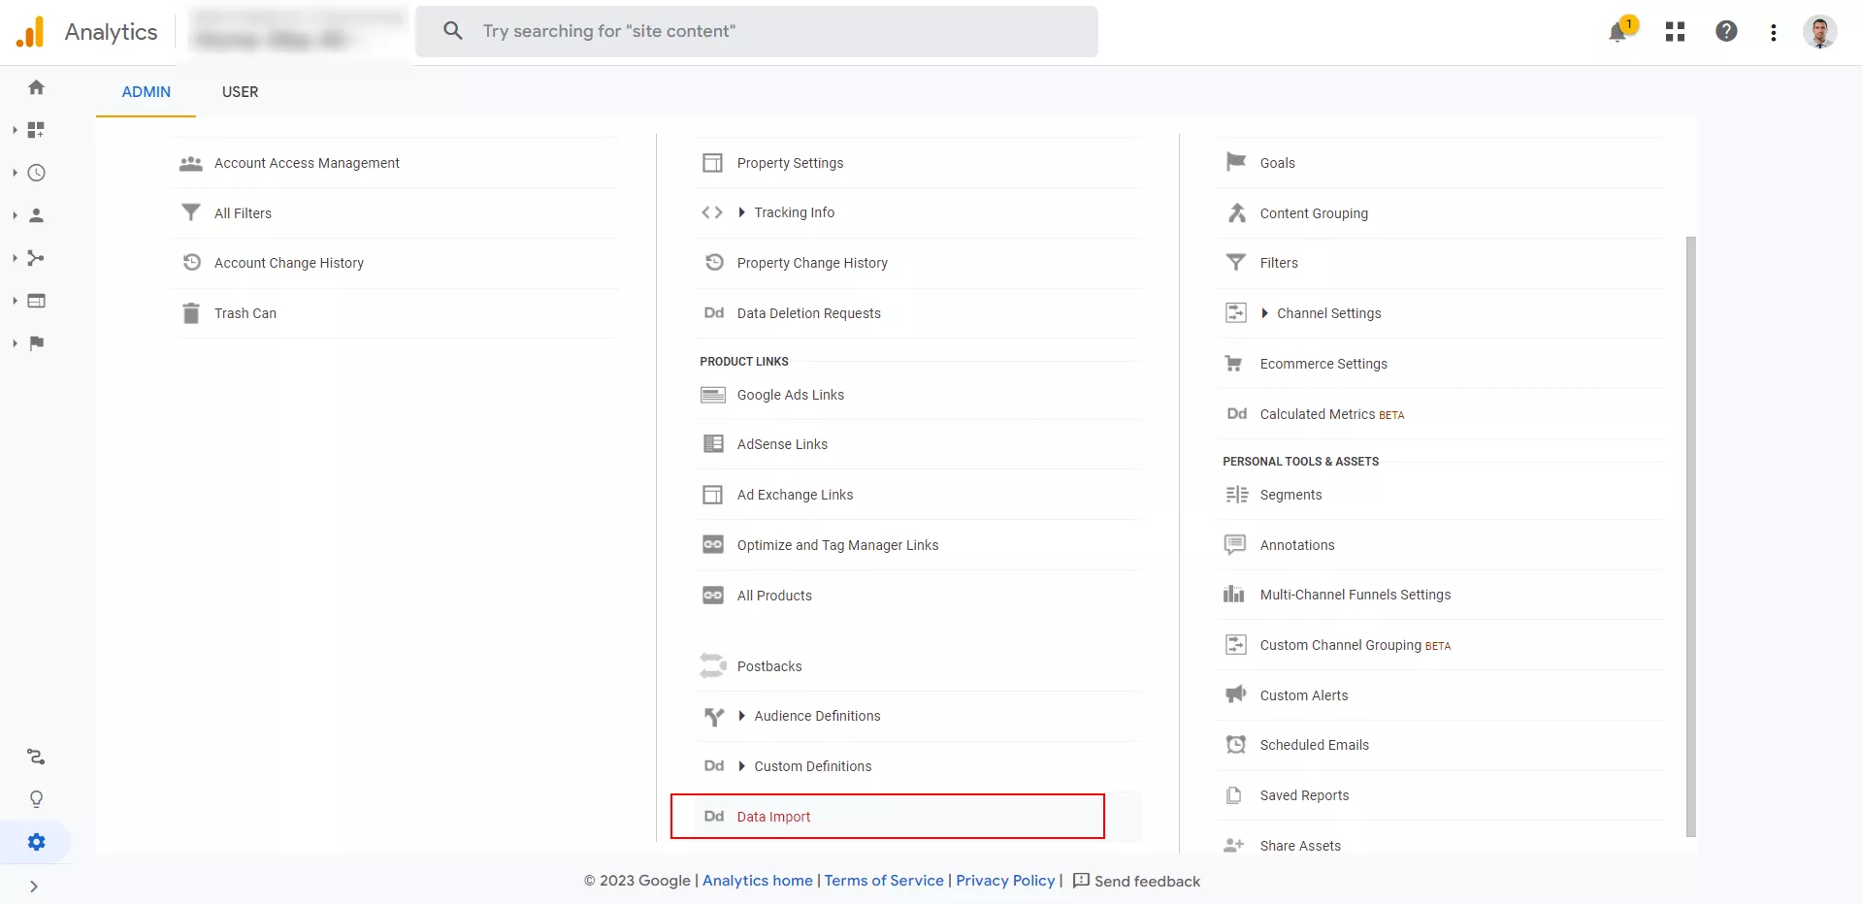Click the Segments icon
The image size is (1862, 904).
click(1236, 495)
